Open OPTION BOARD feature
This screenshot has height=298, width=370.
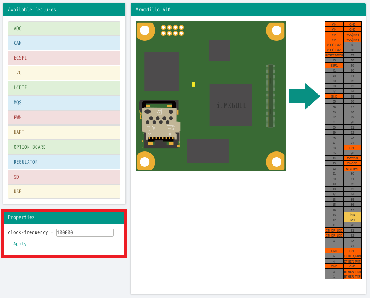tap(64, 147)
